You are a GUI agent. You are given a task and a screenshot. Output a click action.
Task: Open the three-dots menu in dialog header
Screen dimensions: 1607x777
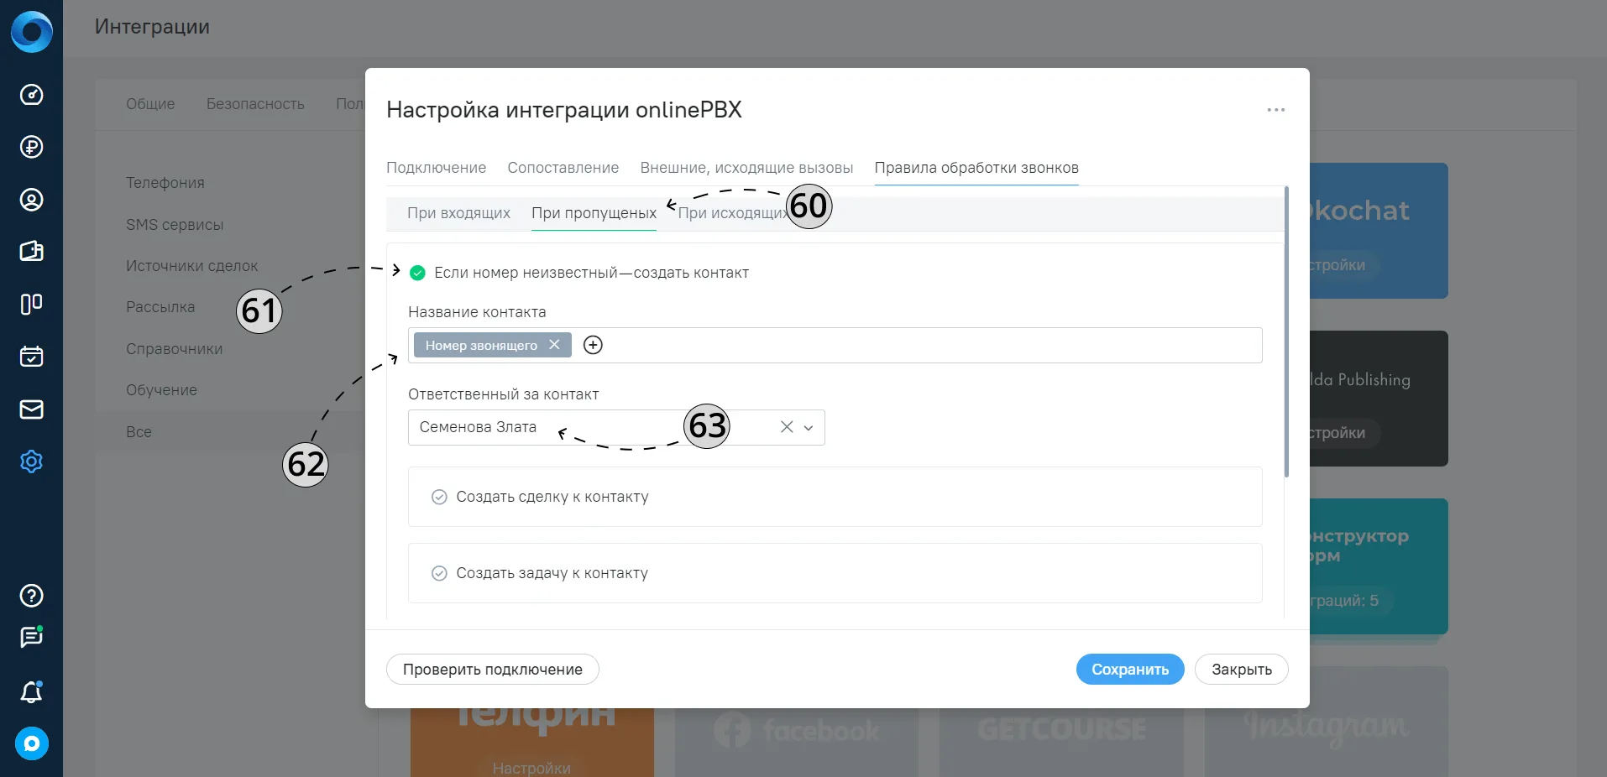click(x=1276, y=110)
